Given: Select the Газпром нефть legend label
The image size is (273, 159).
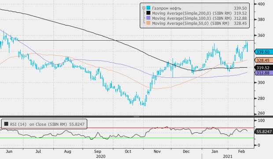Looking at the screenshot, I should 166,8.
